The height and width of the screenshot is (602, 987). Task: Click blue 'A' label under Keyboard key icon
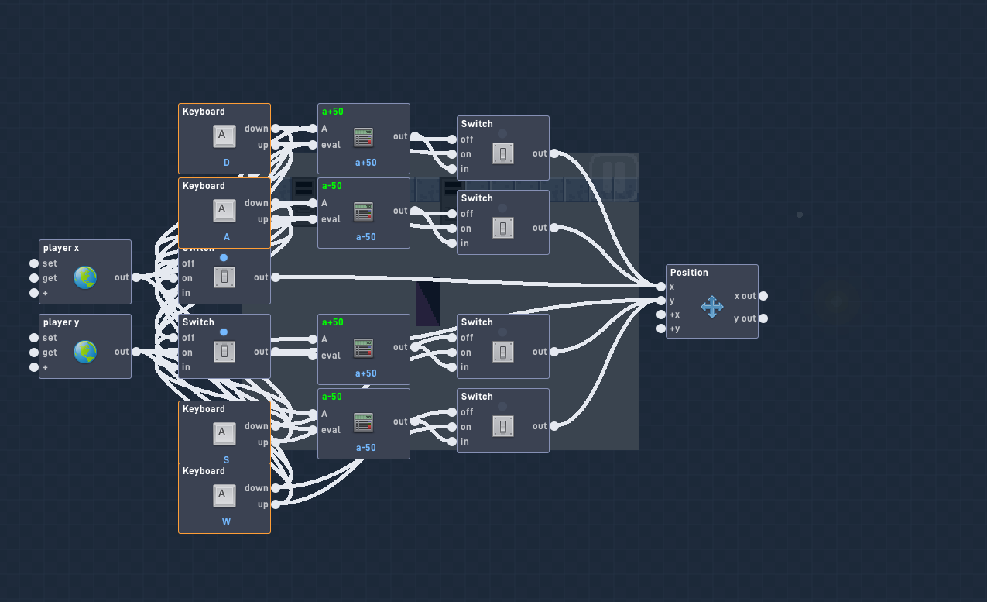pyautogui.click(x=226, y=237)
